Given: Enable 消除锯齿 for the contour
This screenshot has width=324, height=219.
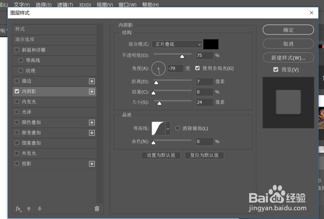Looking at the screenshot, I should [x=177, y=128].
